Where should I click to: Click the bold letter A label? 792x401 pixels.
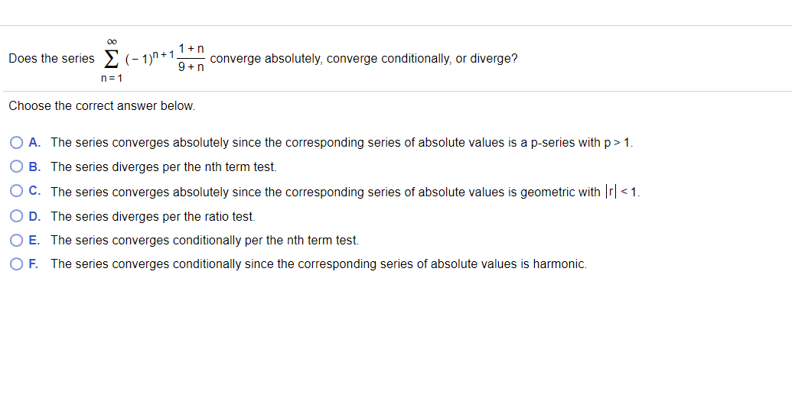(x=34, y=142)
